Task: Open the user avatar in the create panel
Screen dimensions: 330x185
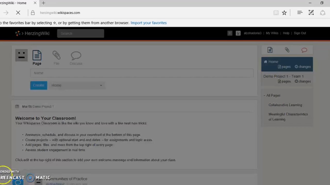Action: (x=21, y=55)
